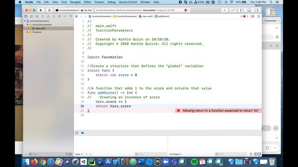Screen dimensions: 298x167
Task: Open the Project navigator folder icon
Action: click(x=26, y=17)
